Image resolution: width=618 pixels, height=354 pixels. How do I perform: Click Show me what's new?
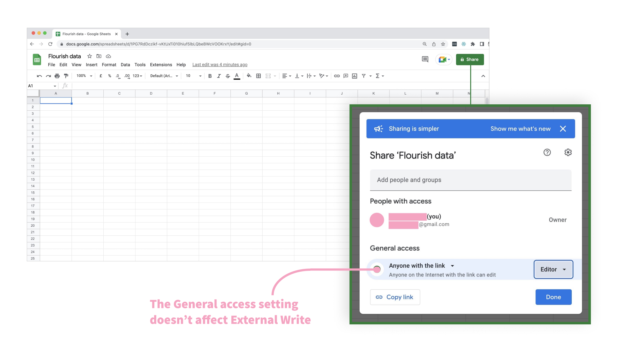coord(520,129)
